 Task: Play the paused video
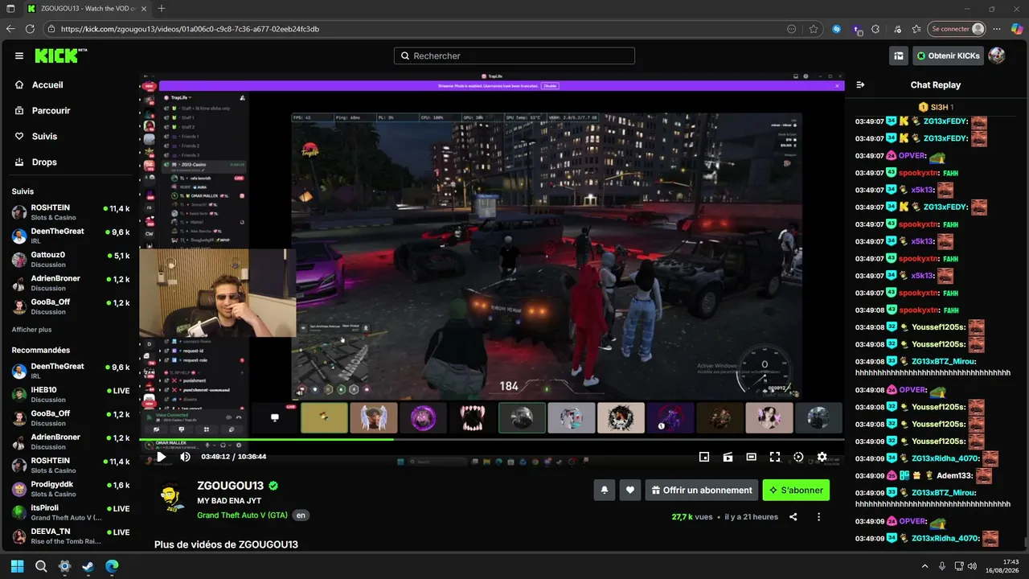tap(161, 457)
